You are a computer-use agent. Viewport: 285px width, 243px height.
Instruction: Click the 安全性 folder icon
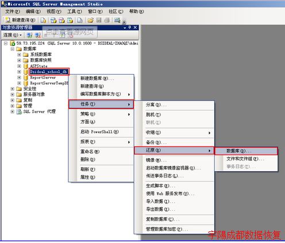click(18, 89)
